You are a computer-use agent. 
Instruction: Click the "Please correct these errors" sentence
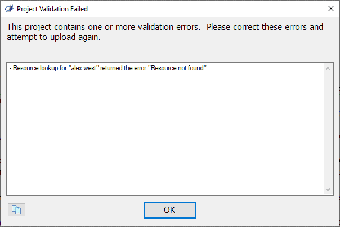(257, 27)
